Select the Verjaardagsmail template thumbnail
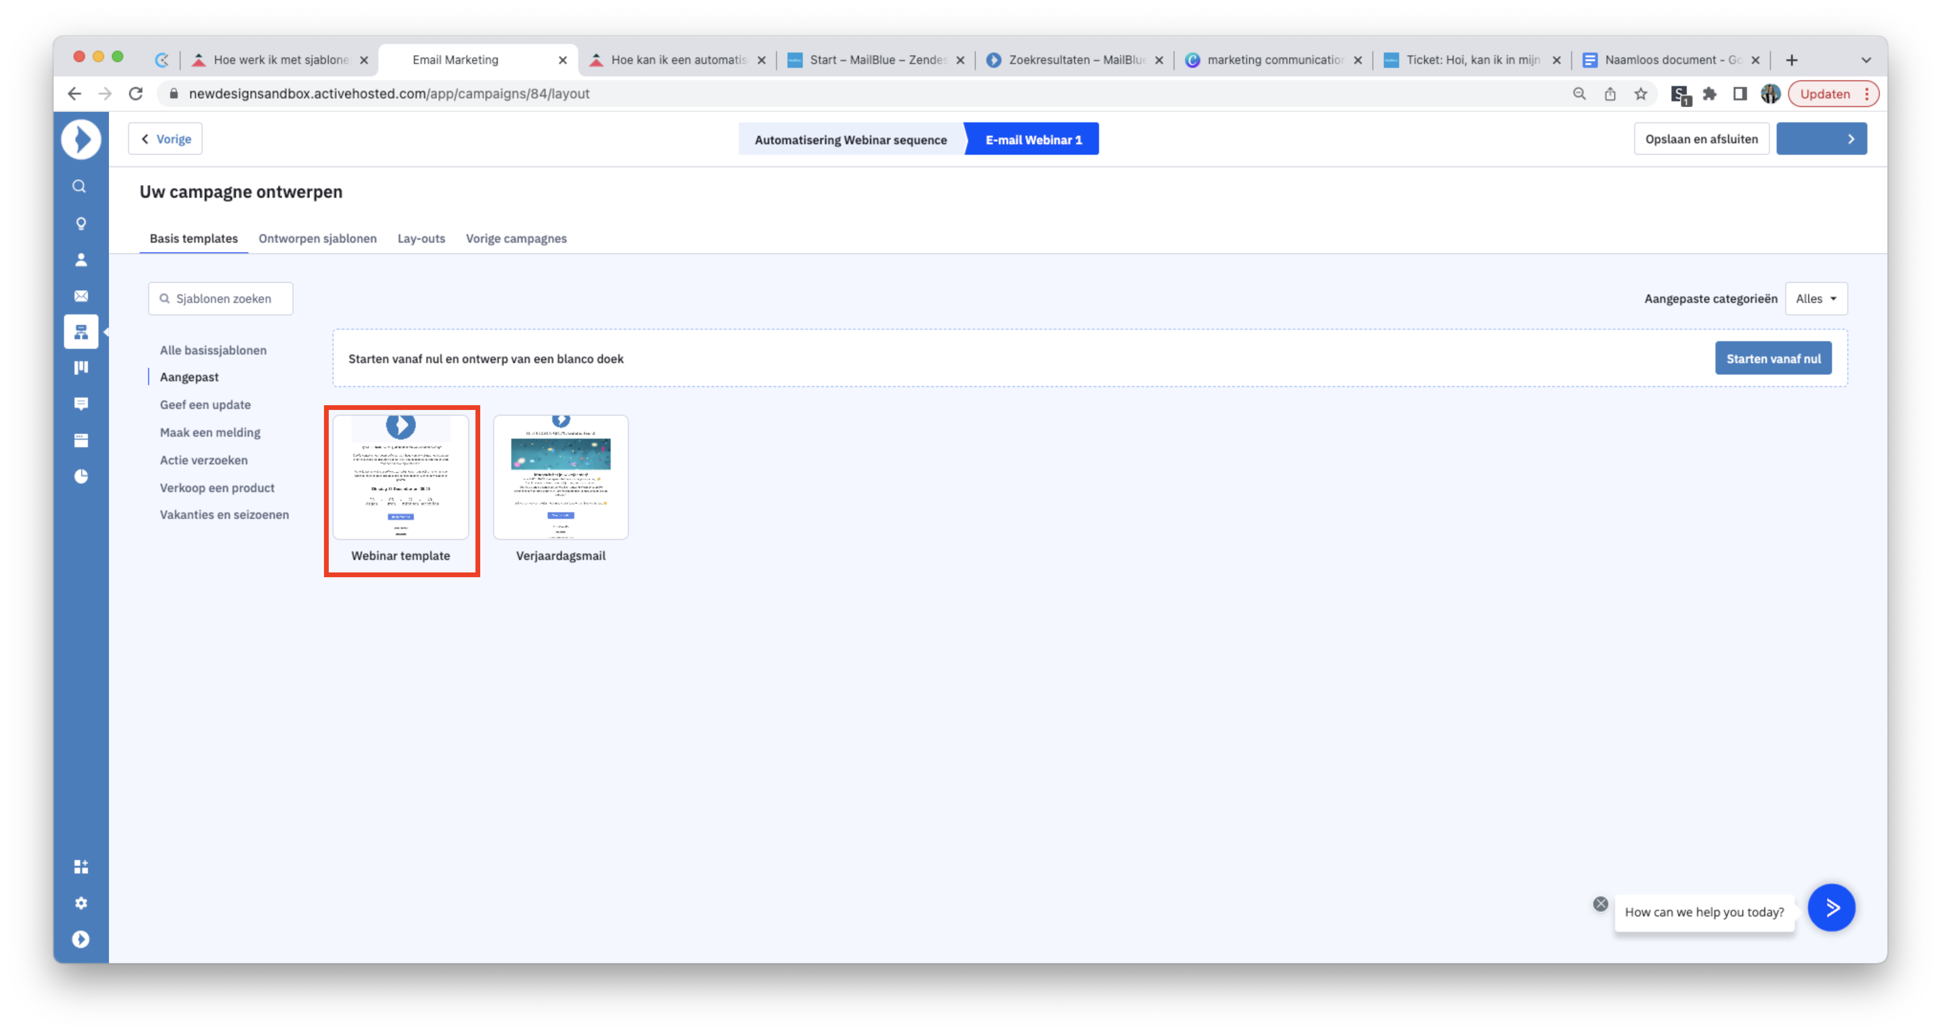1941x1034 pixels. tap(561, 476)
